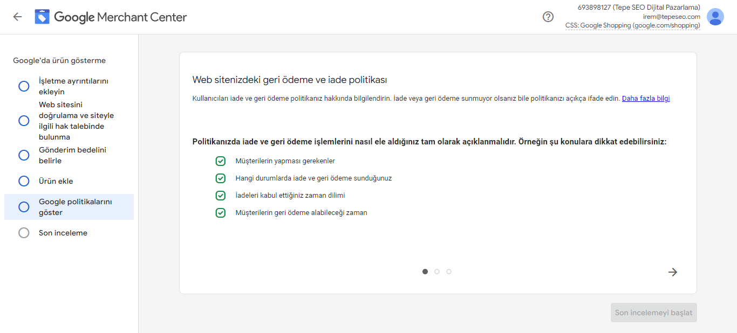
Task: Open the Ürün ekle step
Action: coord(56,181)
